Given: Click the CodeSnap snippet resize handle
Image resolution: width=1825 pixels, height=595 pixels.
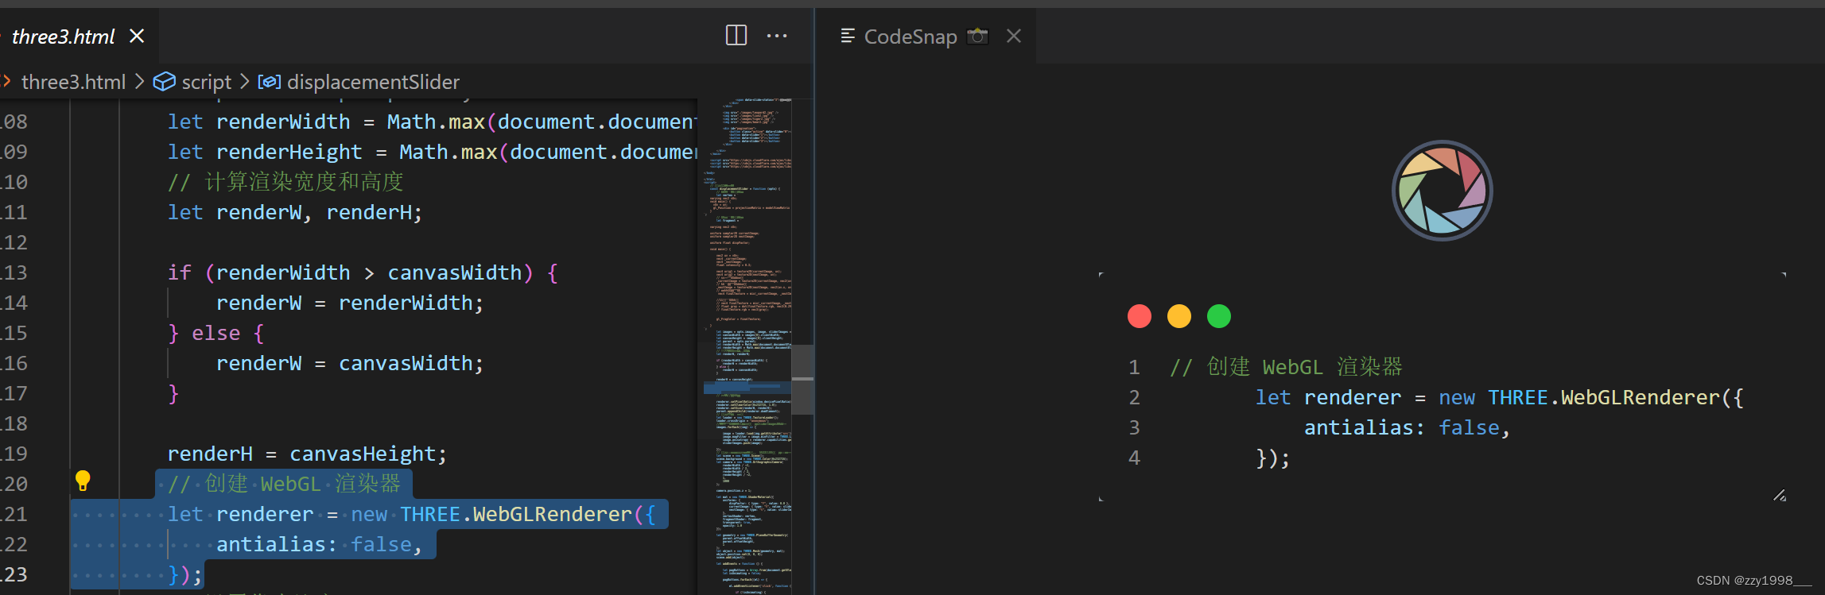Looking at the screenshot, I should click(1780, 495).
